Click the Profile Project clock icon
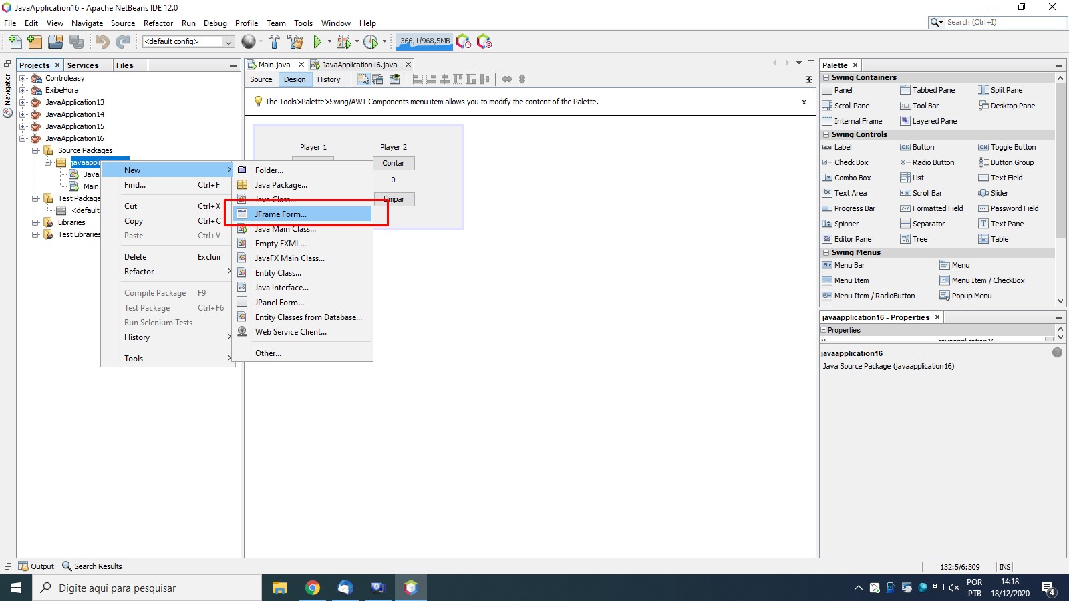The image size is (1069, 601). pyautogui.click(x=371, y=42)
